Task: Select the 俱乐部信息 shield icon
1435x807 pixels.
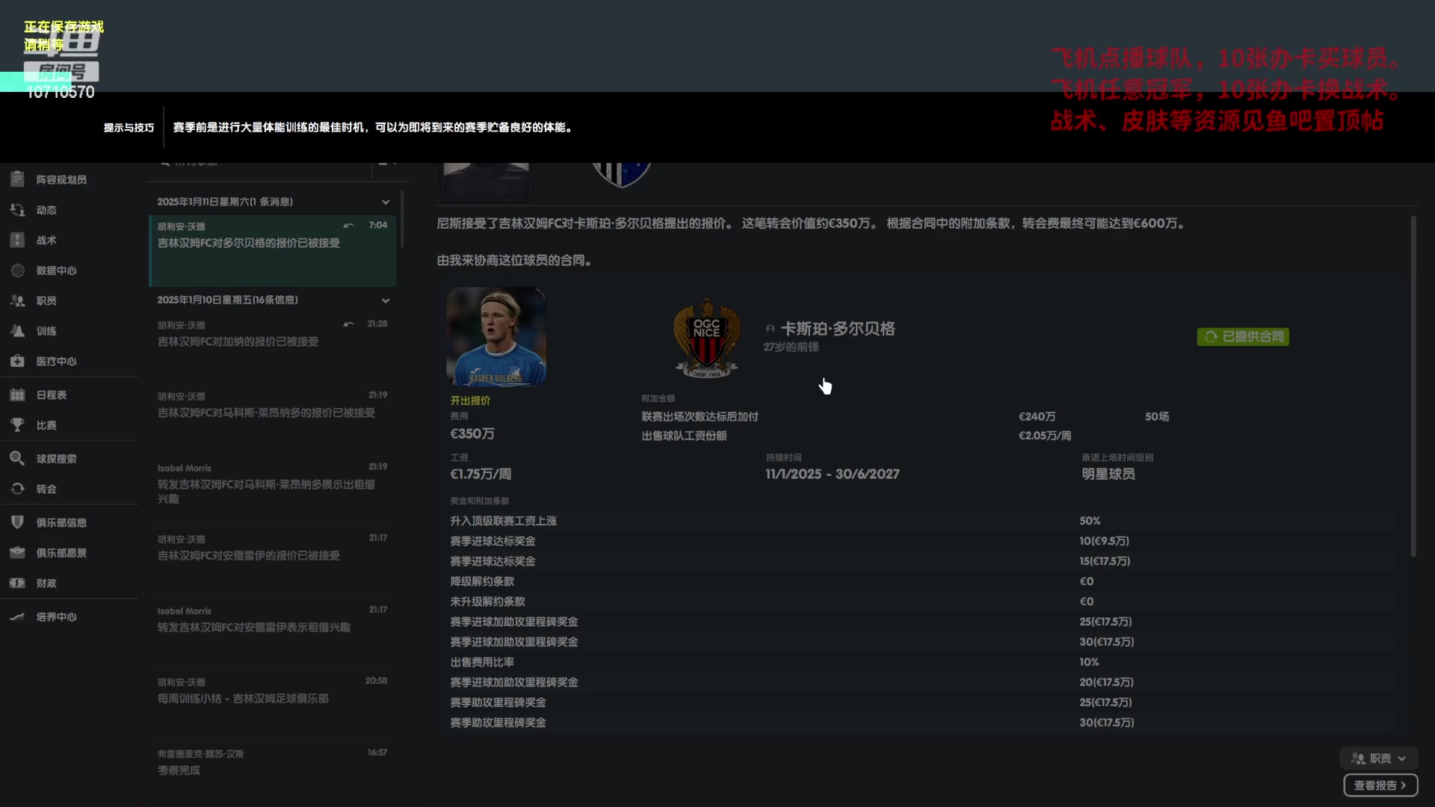Action: point(17,522)
